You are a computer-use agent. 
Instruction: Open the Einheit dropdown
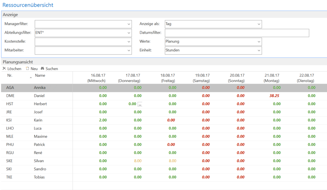pyautogui.click(x=259, y=50)
